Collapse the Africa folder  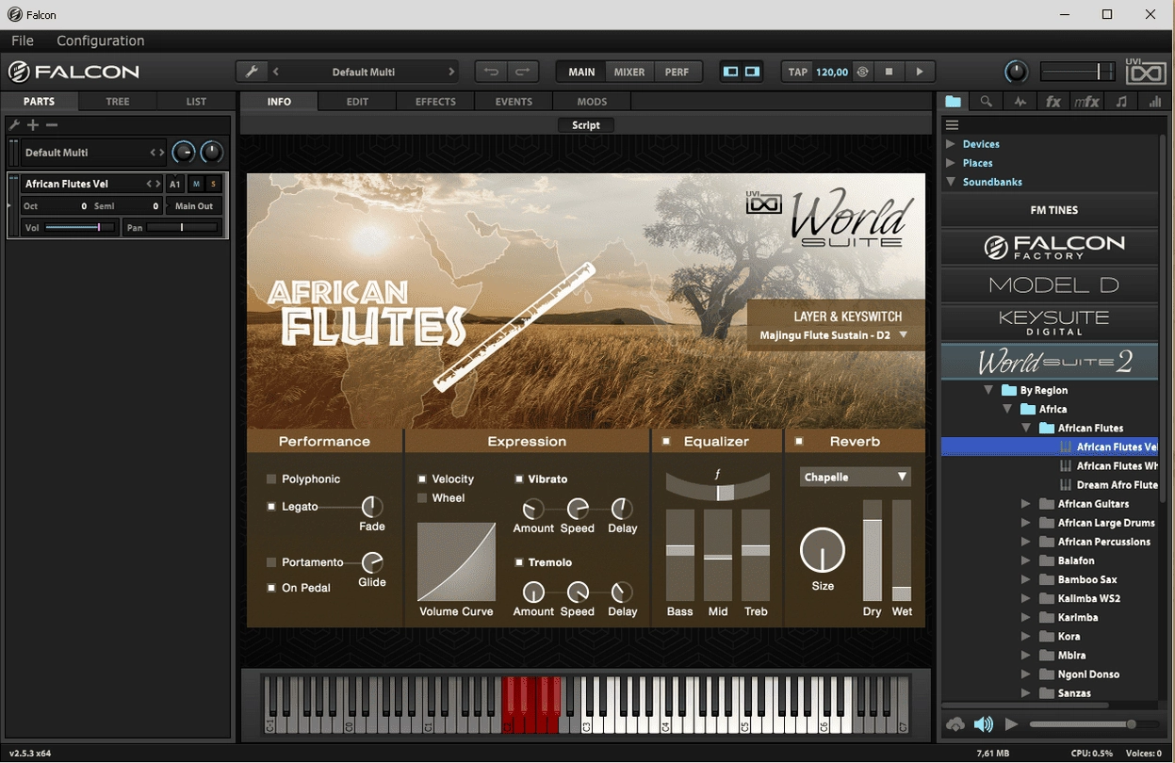click(x=1007, y=409)
